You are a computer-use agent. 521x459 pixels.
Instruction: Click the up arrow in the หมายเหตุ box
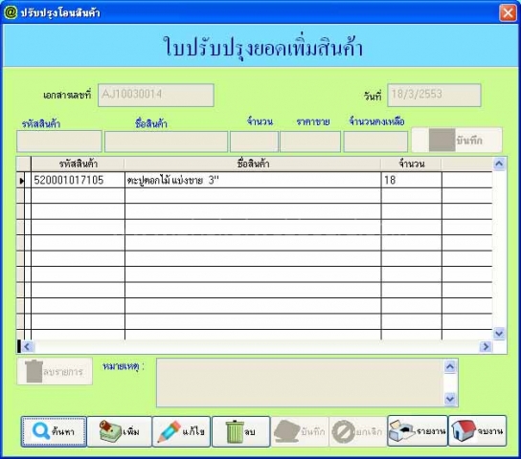(x=450, y=366)
